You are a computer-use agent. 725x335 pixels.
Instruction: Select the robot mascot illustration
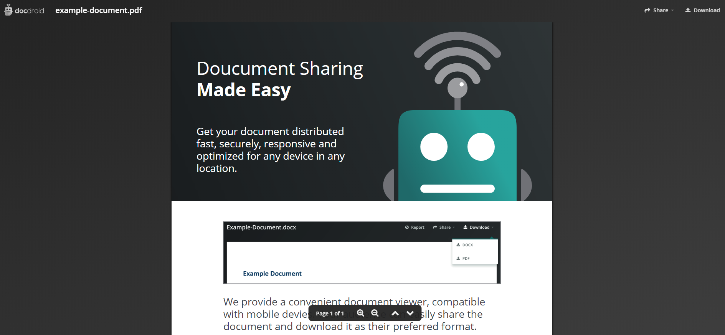tap(457, 116)
